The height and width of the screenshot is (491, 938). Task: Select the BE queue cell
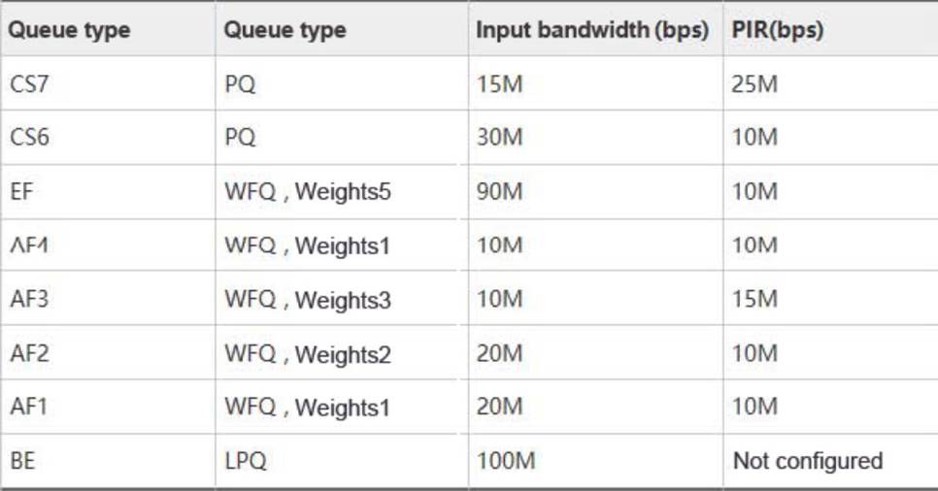[x=22, y=461]
